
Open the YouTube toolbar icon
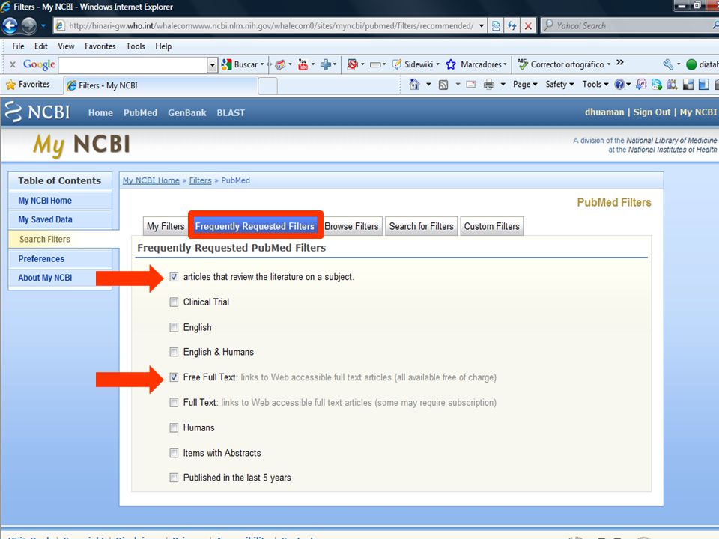pos(303,64)
